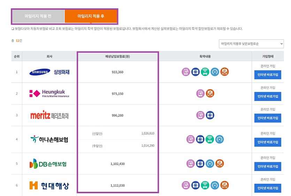Screen dimensions: 291x196
Task: Click the green connected-car icon in 현대해상 row
Action: tap(205, 185)
